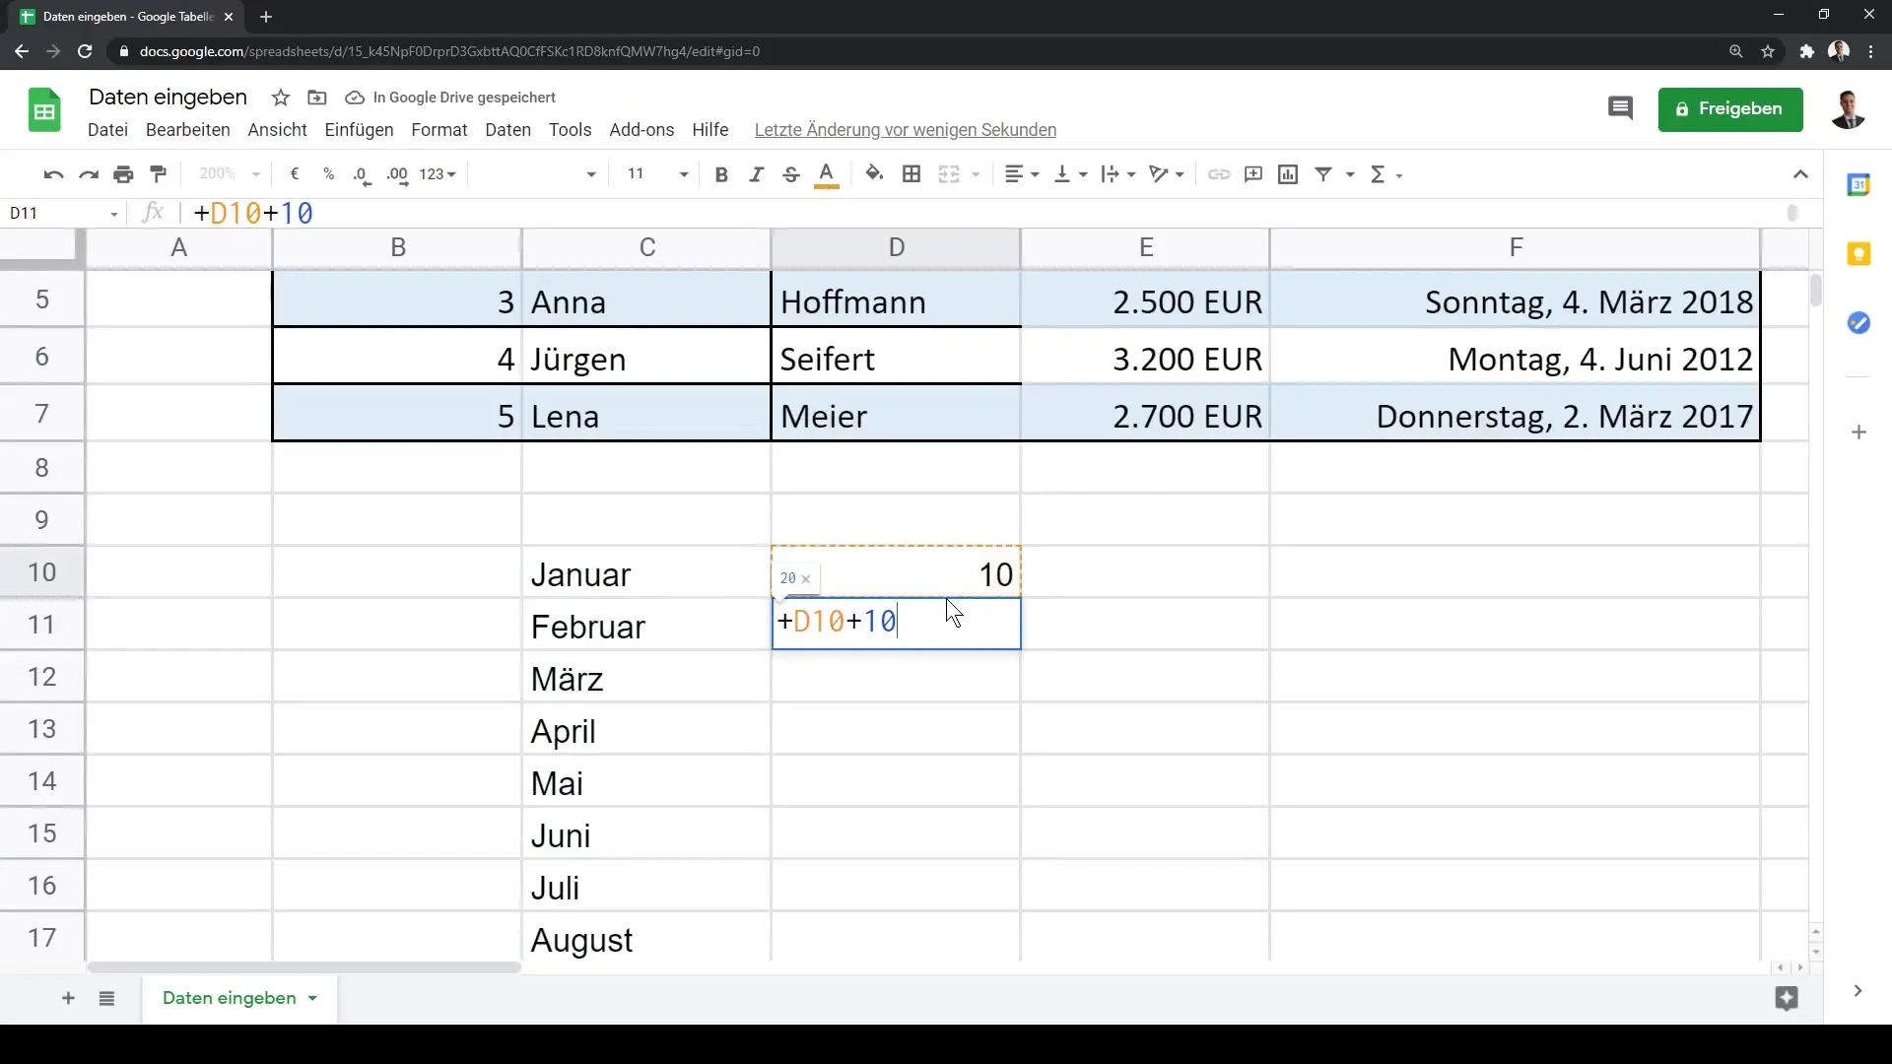The width and height of the screenshot is (1892, 1064).
Task: Open the Format menu
Action: click(439, 130)
